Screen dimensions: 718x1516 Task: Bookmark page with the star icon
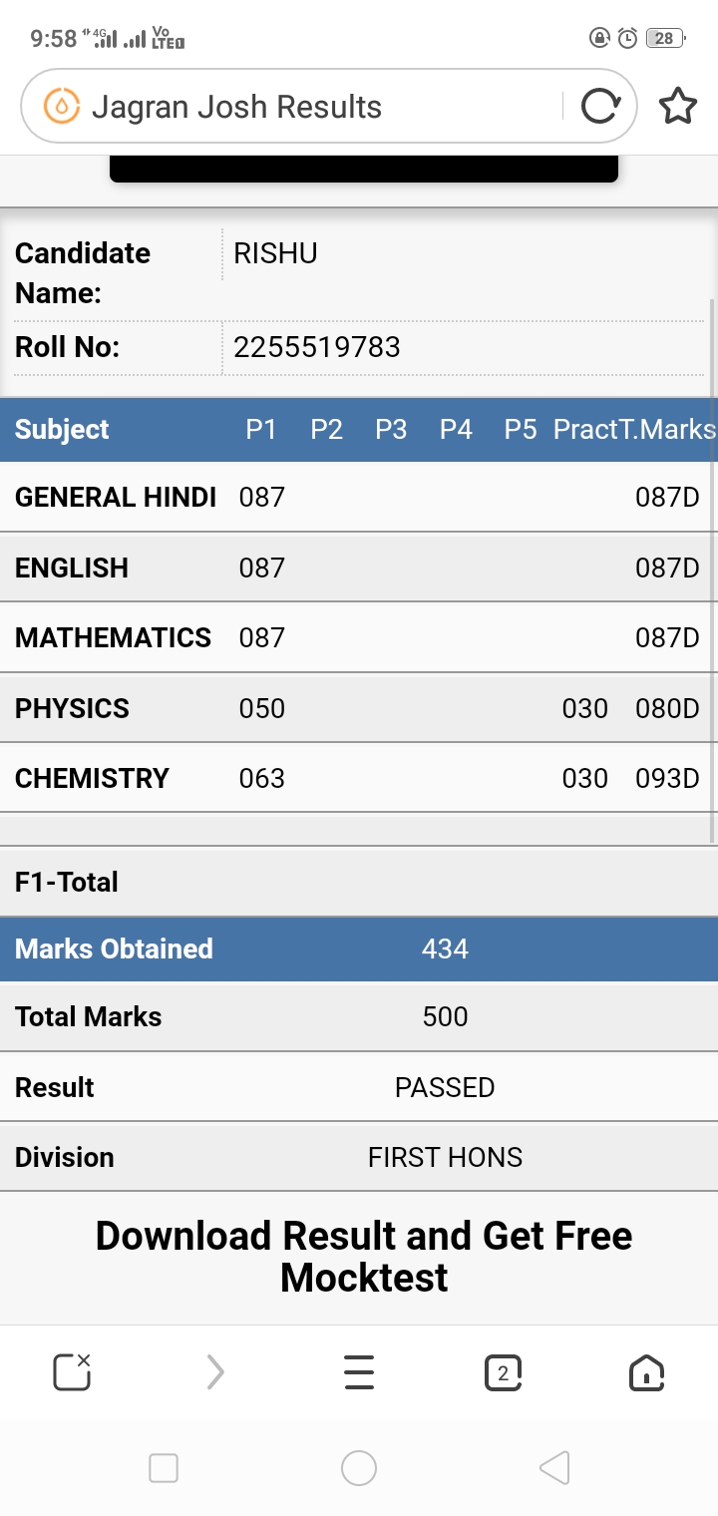pyautogui.click(x=678, y=106)
